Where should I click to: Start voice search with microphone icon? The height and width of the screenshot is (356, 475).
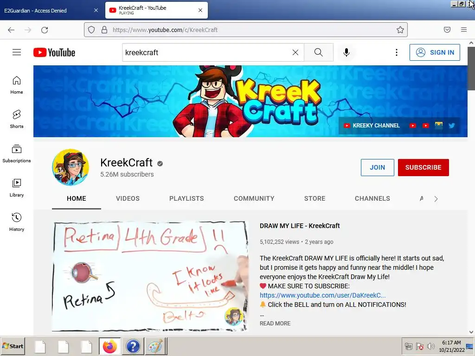[346, 52]
